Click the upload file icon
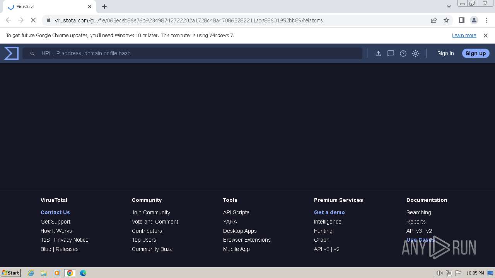The height and width of the screenshot is (278, 495). pyautogui.click(x=378, y=53)
